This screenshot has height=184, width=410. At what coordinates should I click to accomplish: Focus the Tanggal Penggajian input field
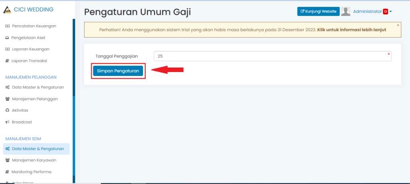(272, 56)
